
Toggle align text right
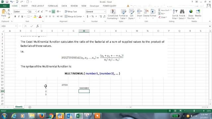(x=53, y=17)
